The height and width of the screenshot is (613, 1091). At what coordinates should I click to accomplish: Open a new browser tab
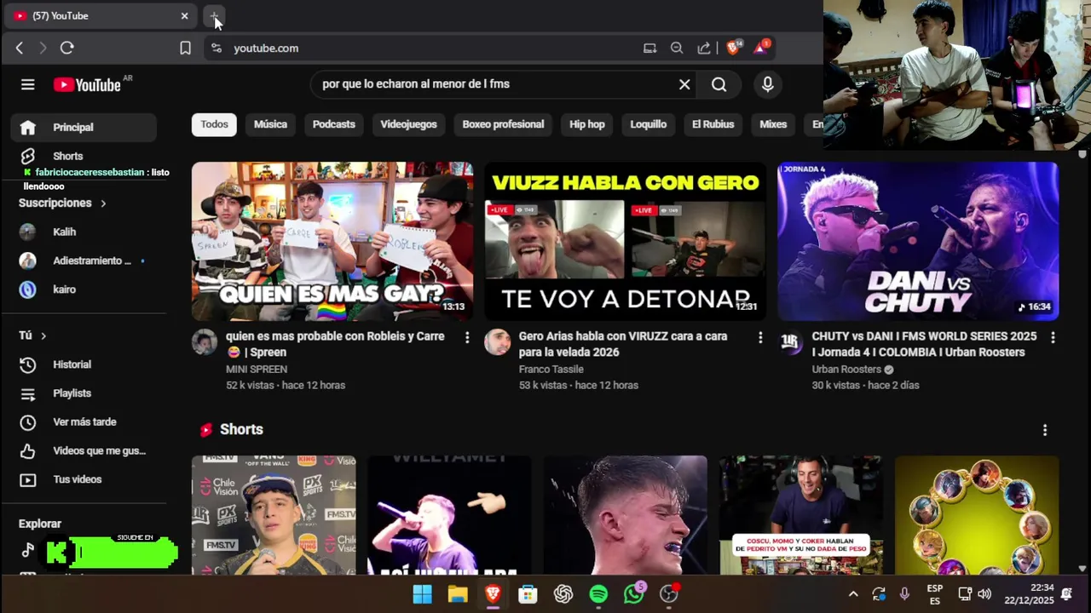pos(214,16)
